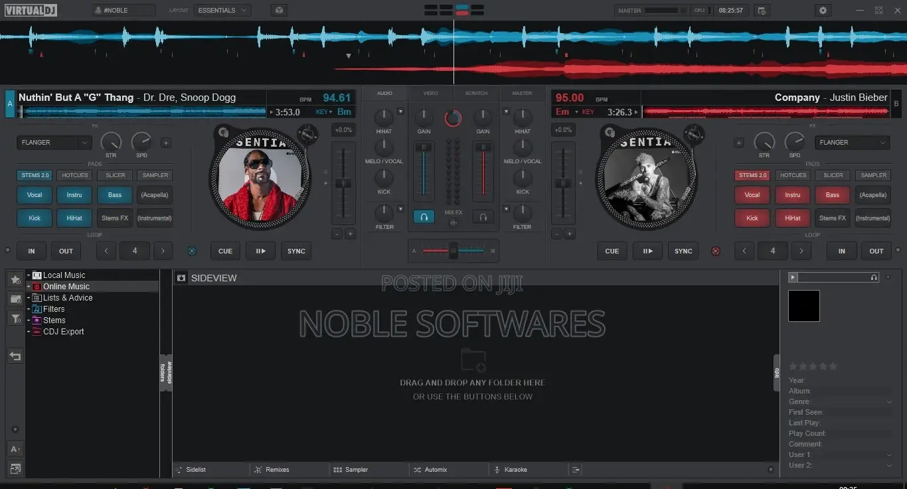Open the User 1 dropdown in info panel
Viewport: 907px width, 489px height.
pos(889,455)
